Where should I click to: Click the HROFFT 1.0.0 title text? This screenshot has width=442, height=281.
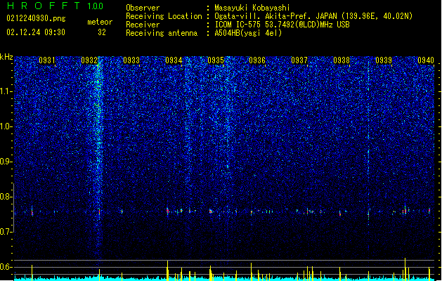coord(55,6)
